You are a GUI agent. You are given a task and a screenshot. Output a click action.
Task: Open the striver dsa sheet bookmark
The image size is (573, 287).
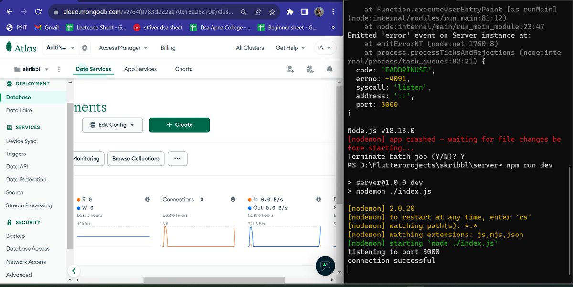tap(158, 28)
